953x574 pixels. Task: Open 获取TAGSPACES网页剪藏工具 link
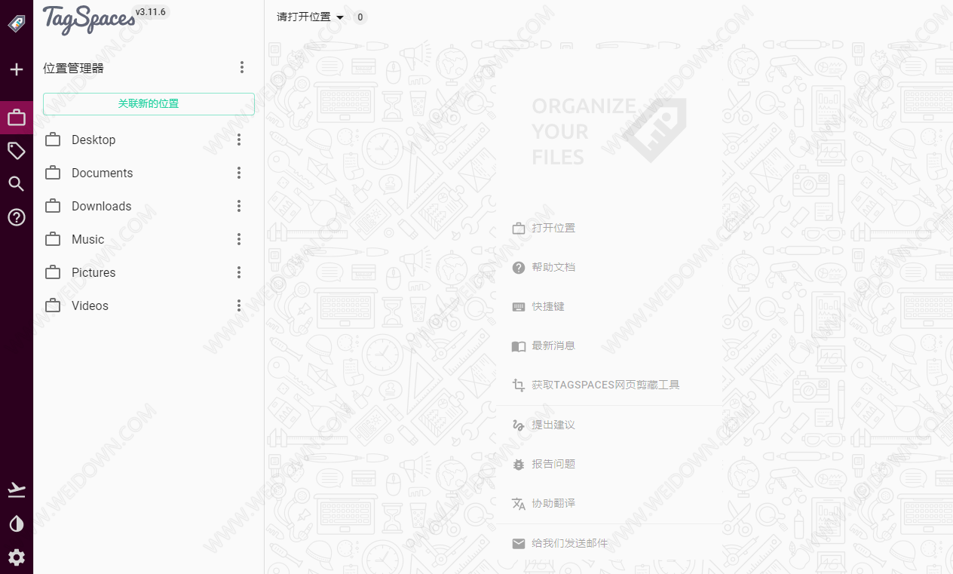pyautogui.click(x=605, y=385)
